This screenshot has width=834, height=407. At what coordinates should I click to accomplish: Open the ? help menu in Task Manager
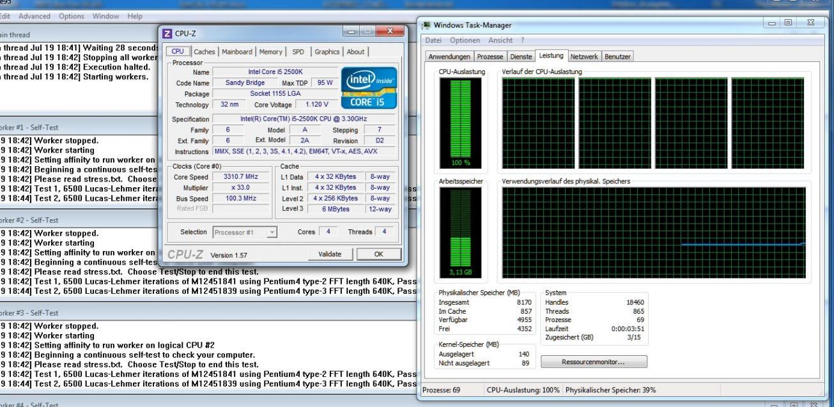click(x=523, y=40)
